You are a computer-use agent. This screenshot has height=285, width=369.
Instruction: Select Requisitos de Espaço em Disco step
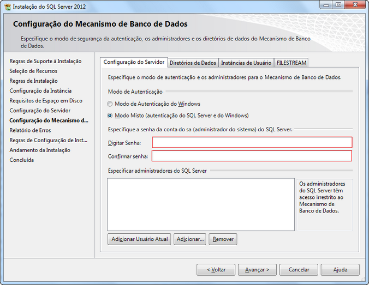click(x=46, y=101)
